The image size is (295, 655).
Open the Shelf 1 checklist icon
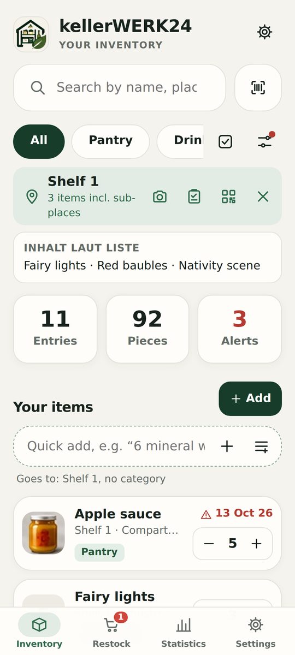194,196
